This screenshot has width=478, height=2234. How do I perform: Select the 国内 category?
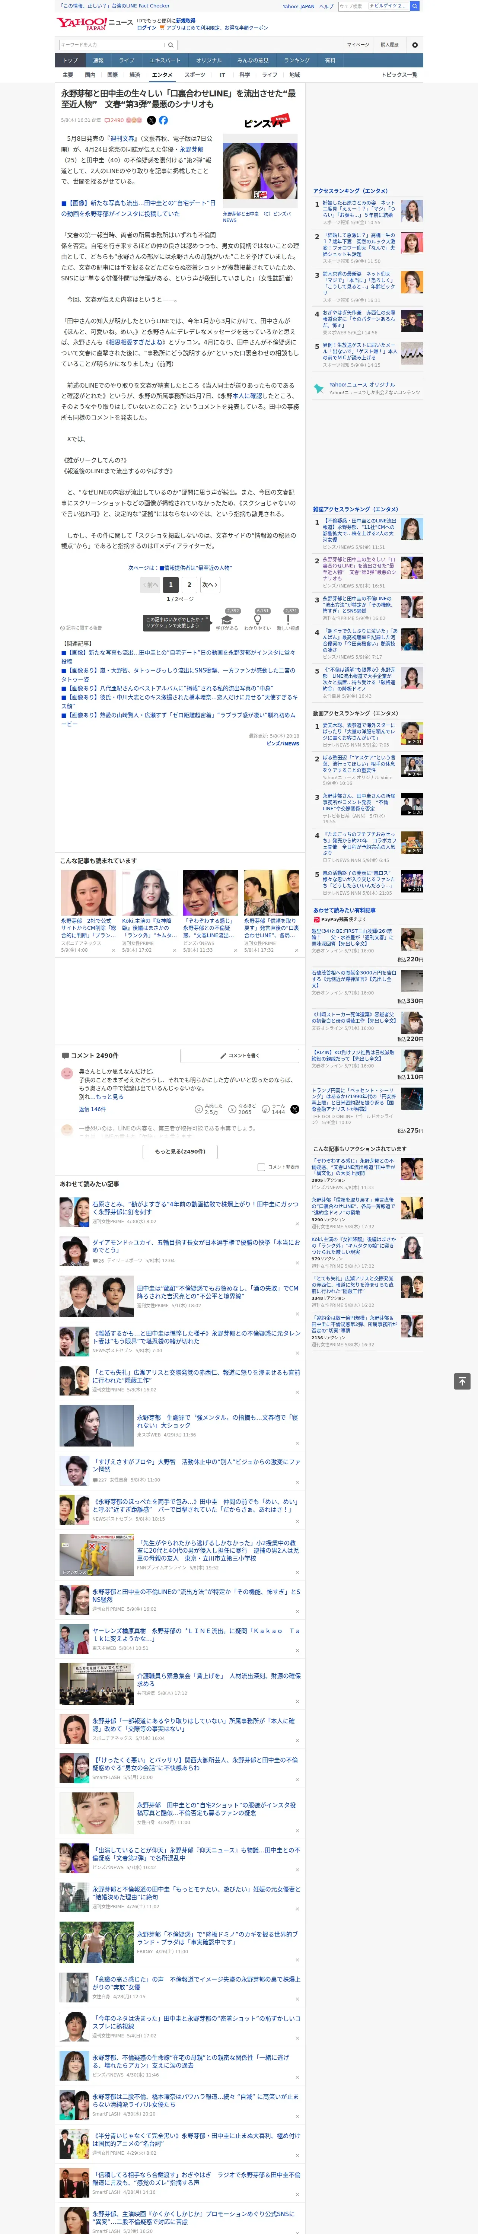[x=89, y=74]
